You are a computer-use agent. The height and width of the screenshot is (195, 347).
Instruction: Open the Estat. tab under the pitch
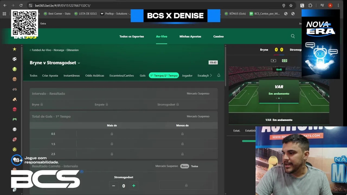[x=237, y=131]
